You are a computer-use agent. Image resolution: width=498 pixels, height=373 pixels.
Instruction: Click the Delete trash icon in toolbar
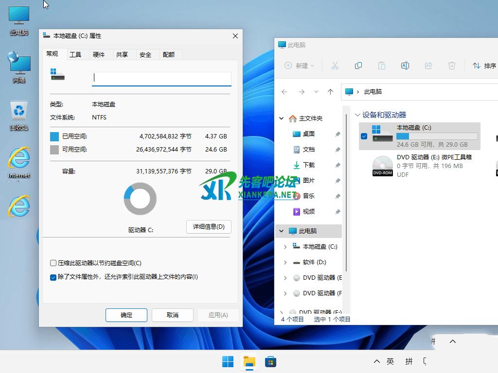451,66
